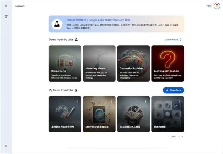The height and width of the screenshot is (154, 223).
Task: Open options menu on Storybook劇本產生器 card
Action: pos(111,102)
